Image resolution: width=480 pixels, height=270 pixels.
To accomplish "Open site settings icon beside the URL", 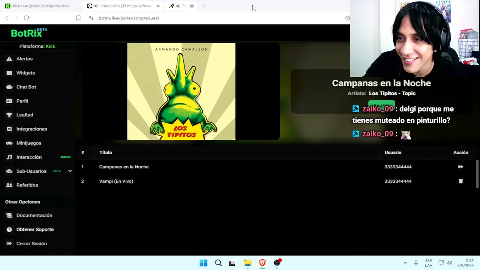I will point(91,18).
